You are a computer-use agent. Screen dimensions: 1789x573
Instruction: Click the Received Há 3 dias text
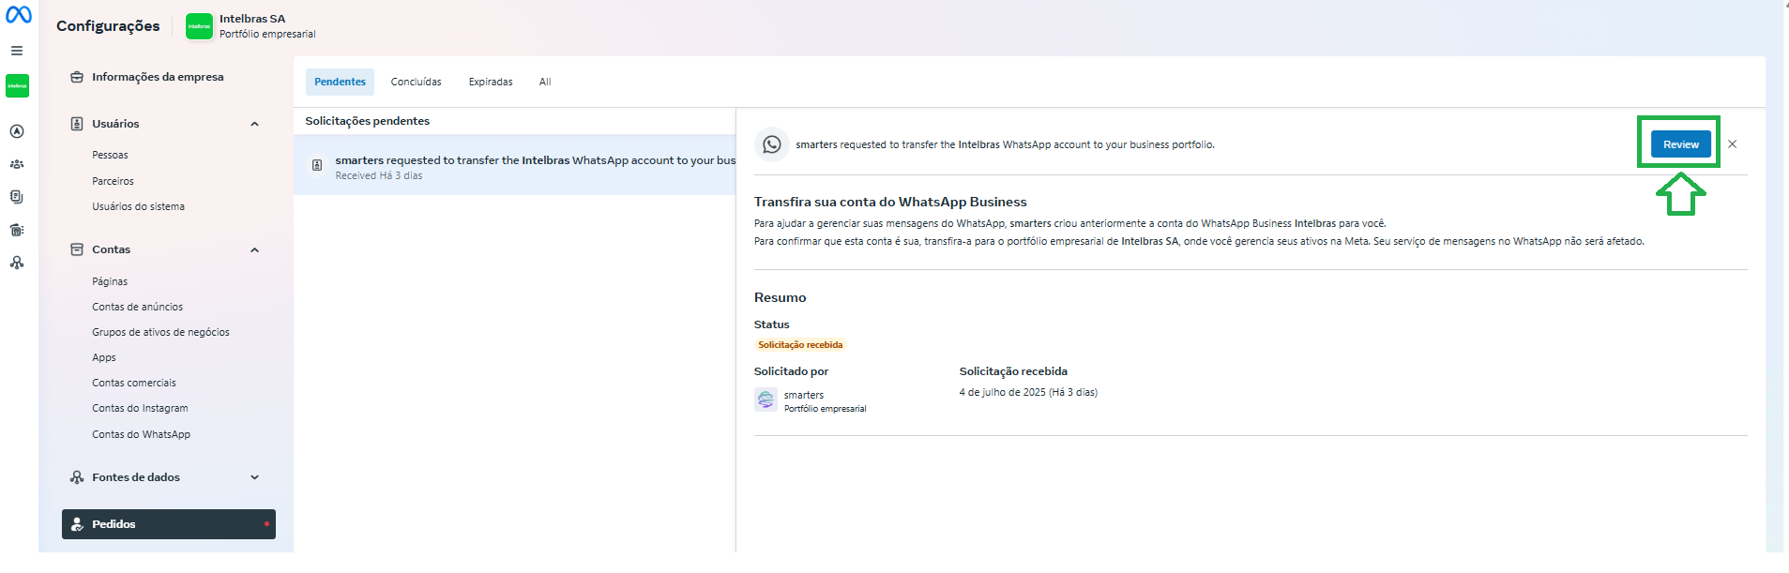click(379, 175)
